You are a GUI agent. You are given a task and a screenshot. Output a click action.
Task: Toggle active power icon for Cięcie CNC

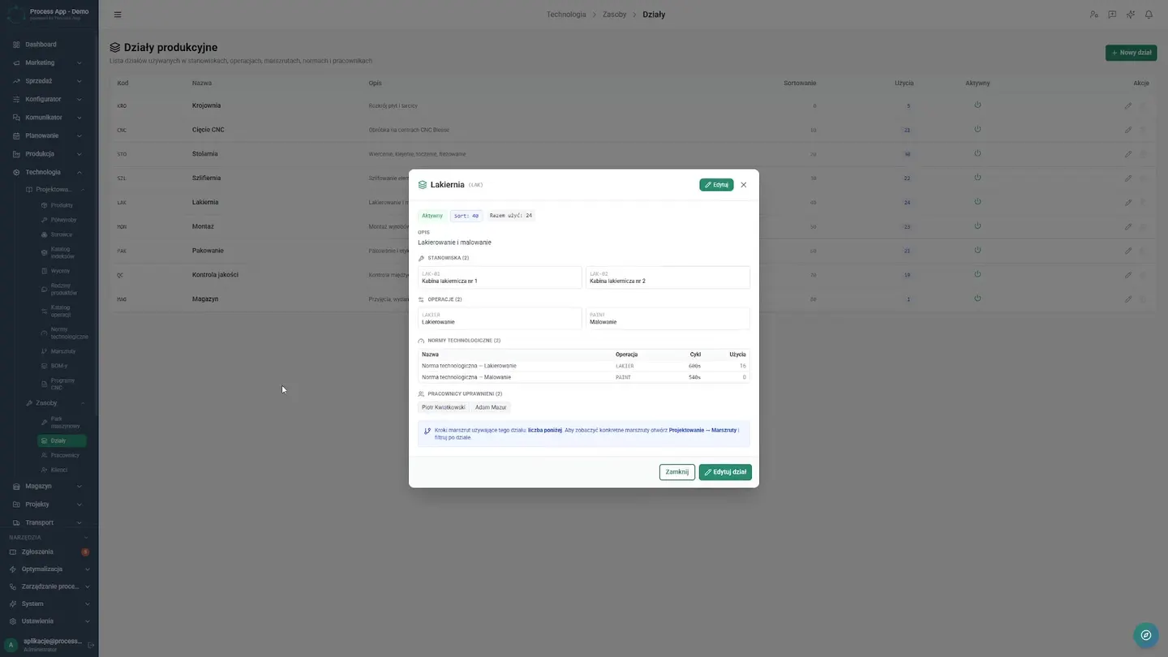point(977,129)
